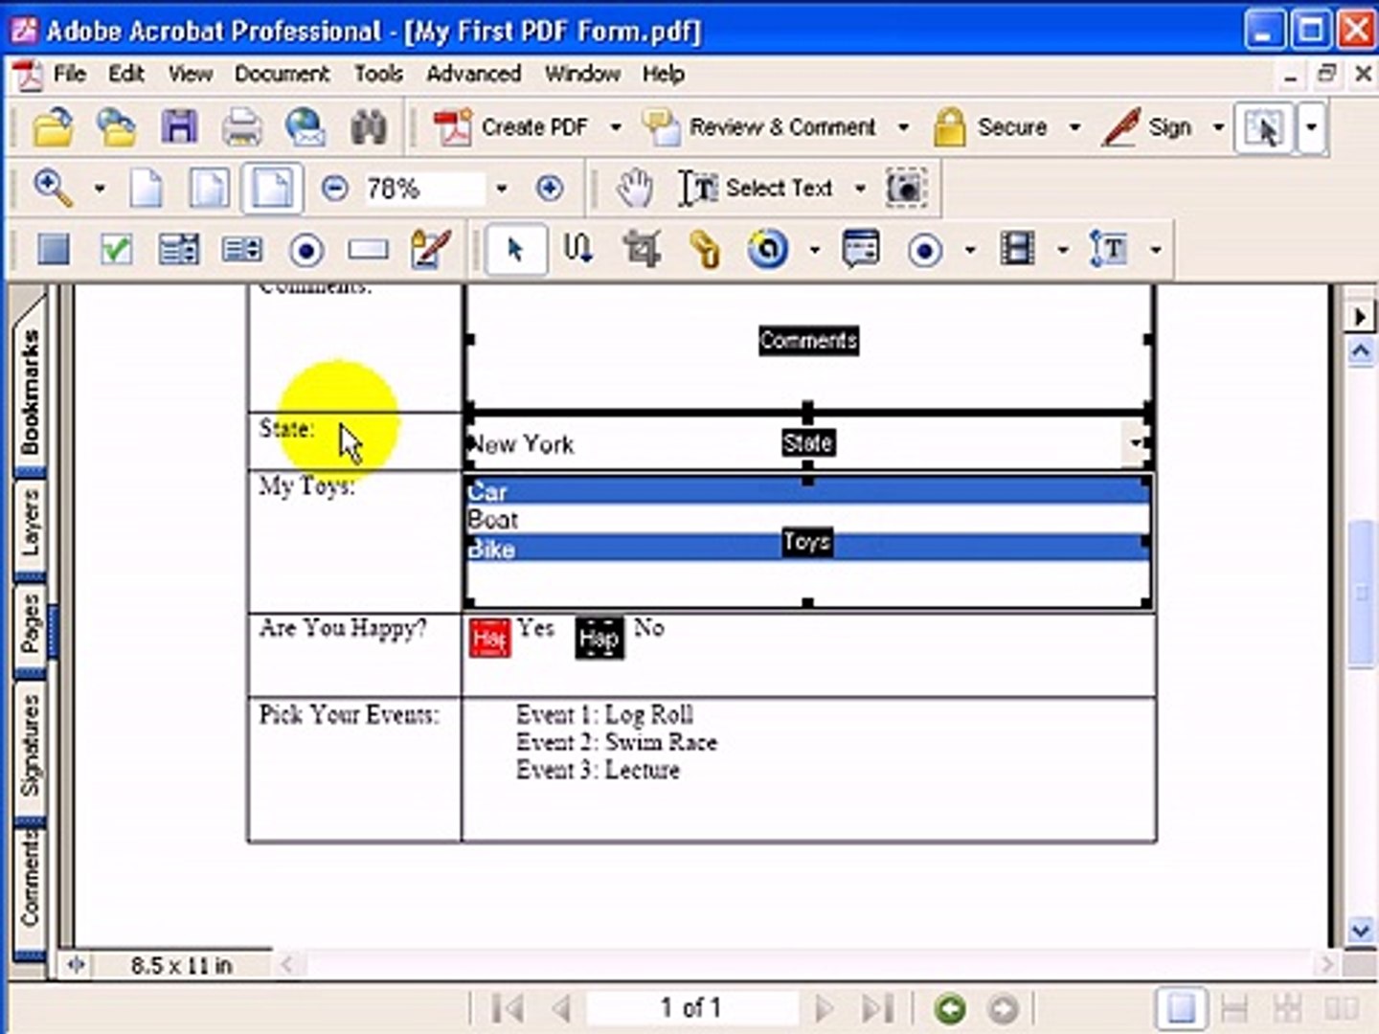Activate the Hand tool

[633, 189]
